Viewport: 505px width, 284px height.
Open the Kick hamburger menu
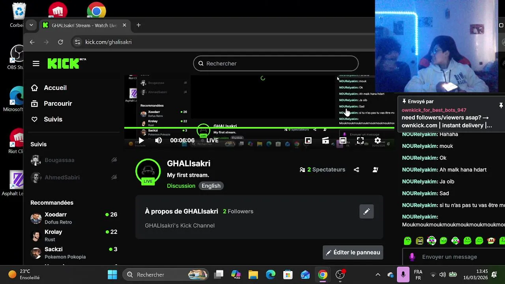pos(36,64)
